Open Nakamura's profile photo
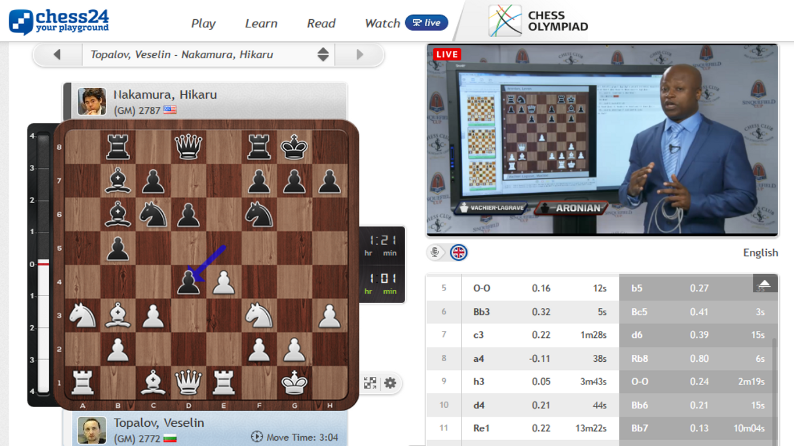The height and width of the screenshot is (446, 794). pos(92,102)
